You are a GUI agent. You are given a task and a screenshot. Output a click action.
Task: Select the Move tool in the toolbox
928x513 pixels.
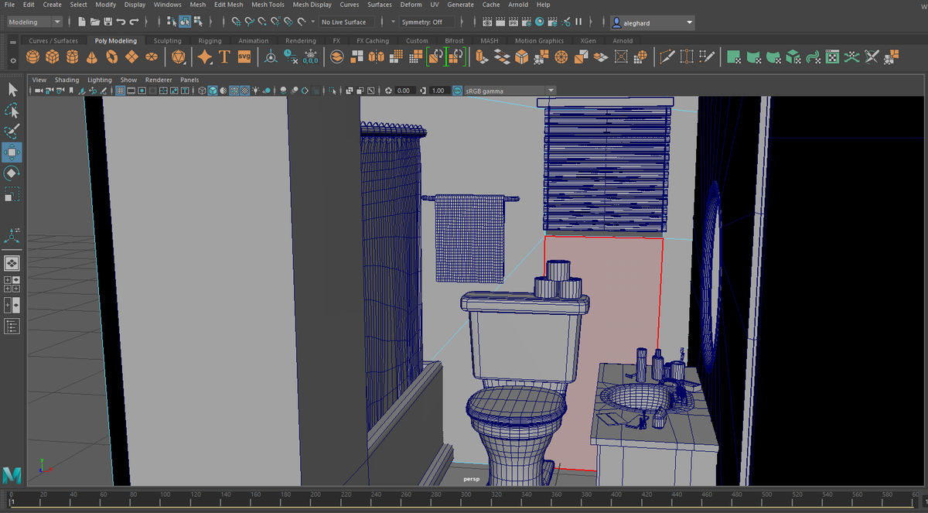click(x=12, y=152)
